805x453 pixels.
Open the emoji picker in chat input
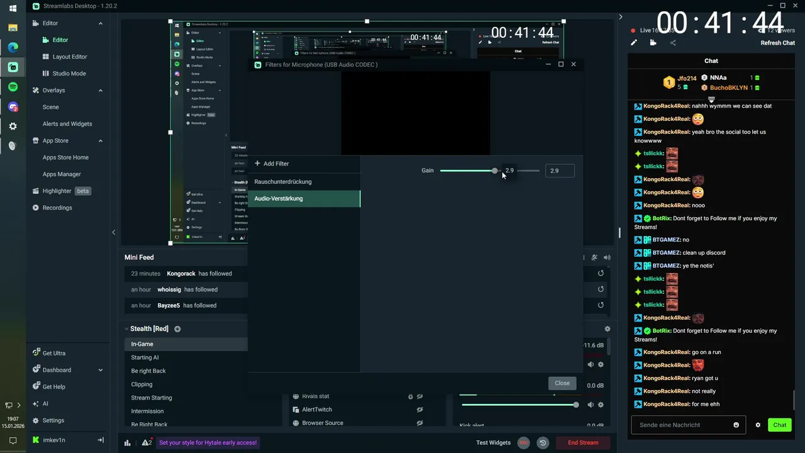click(x=736, y=425)
